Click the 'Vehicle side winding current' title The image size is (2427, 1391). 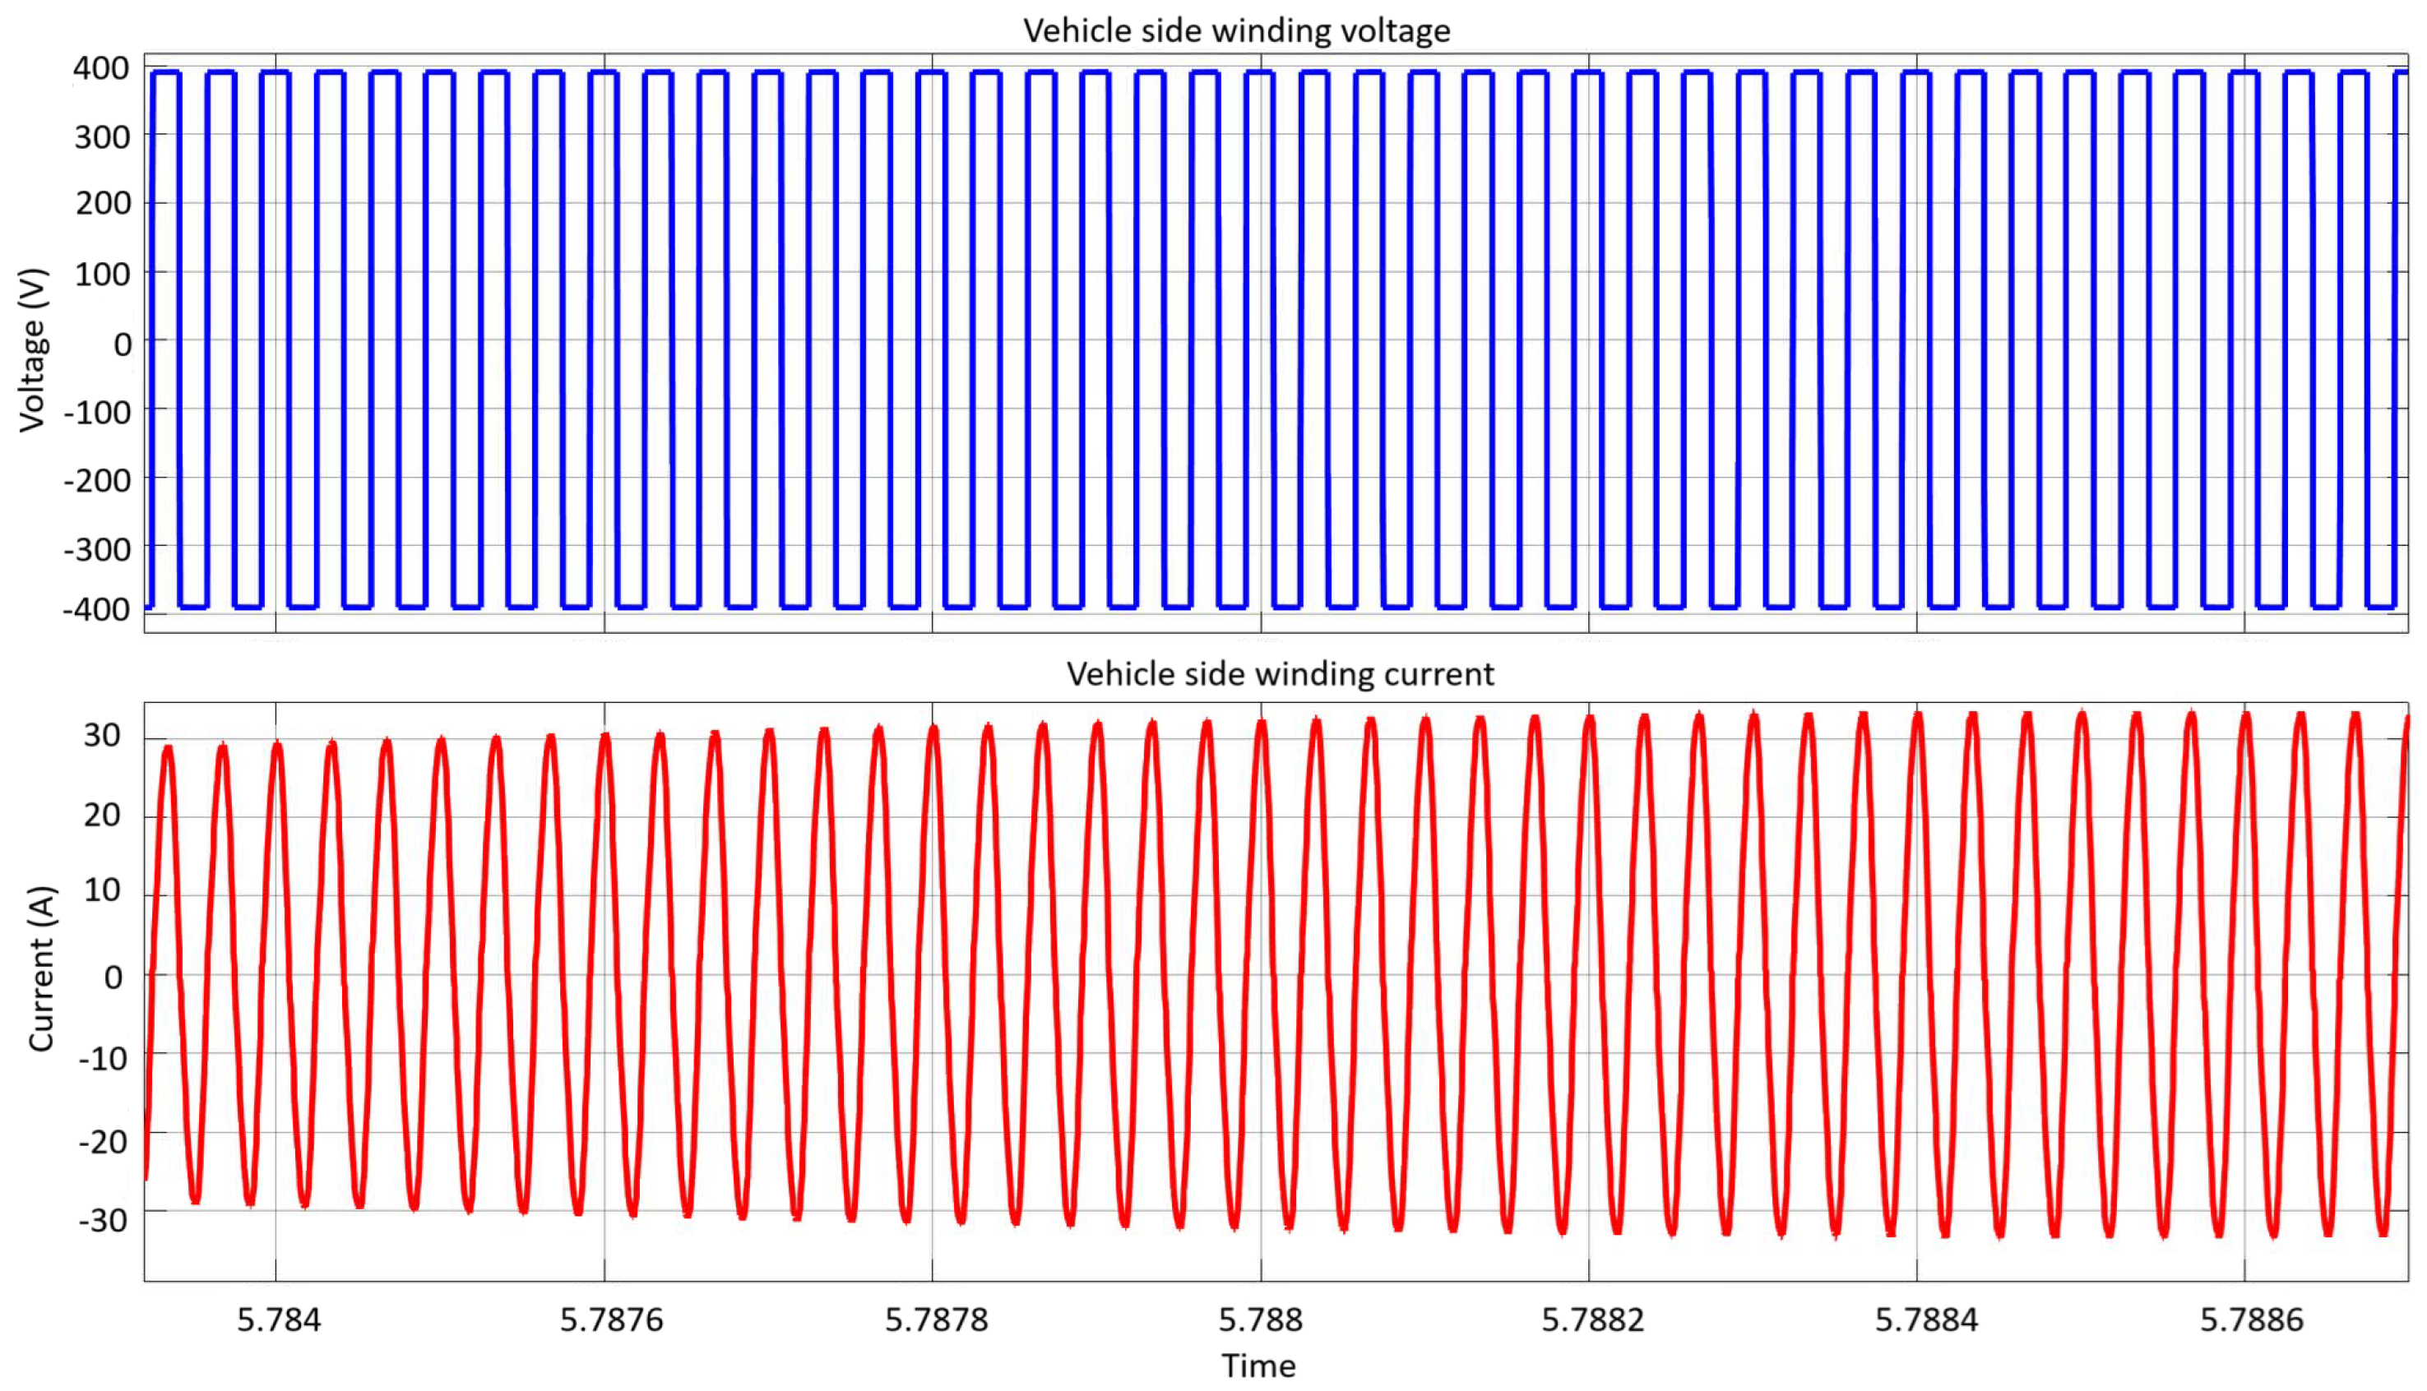[x=1280, y=674]
